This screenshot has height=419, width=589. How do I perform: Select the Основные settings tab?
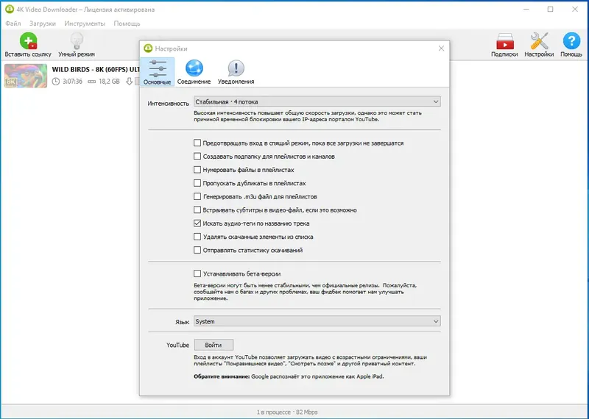157,72
